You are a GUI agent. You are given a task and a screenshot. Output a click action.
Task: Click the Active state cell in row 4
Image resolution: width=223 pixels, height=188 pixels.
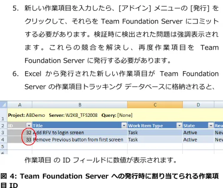[198, 140]
